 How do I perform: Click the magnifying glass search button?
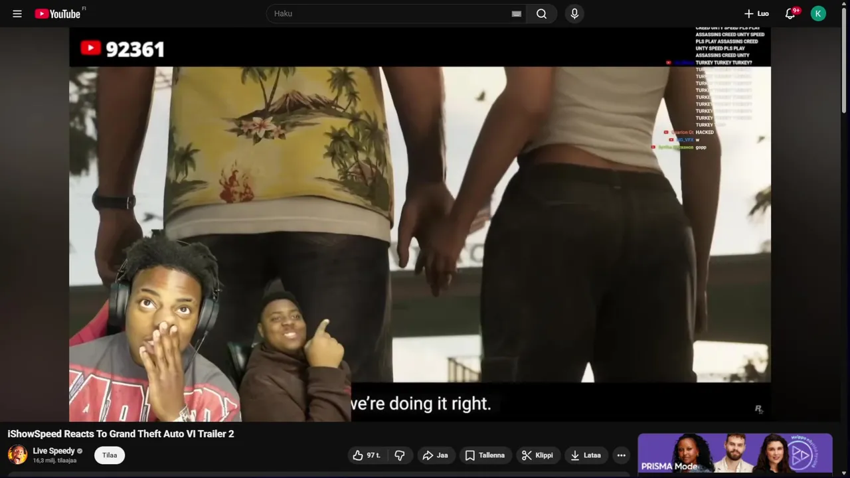tap(542, 13)
